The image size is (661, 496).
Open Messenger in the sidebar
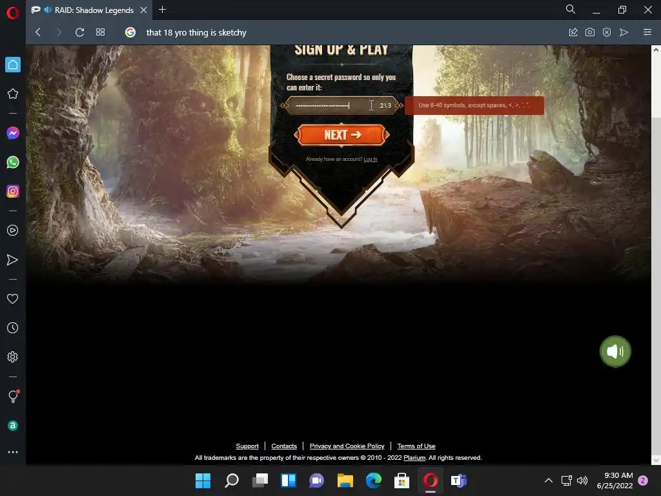click(x=13, y=133)
